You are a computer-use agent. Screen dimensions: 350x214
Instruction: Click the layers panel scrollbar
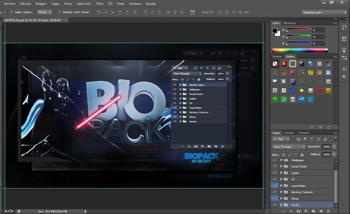[336, 186]
